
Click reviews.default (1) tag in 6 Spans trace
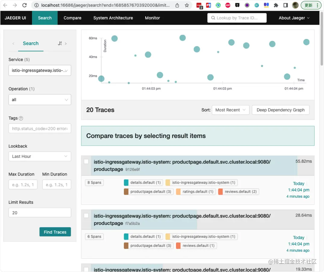196,246
